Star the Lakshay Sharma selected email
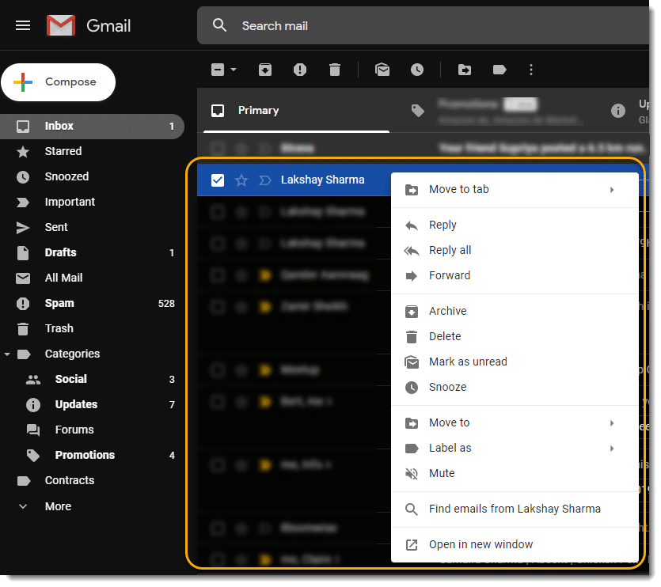Image resolution: width=661 pixels, height=587 pixels. click(x=241, y=180)
